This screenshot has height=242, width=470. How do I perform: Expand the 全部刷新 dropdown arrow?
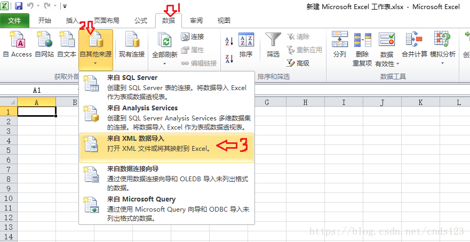coord(164,63)
